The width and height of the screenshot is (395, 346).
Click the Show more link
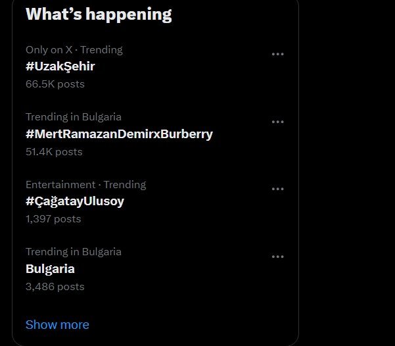(57, 325)
